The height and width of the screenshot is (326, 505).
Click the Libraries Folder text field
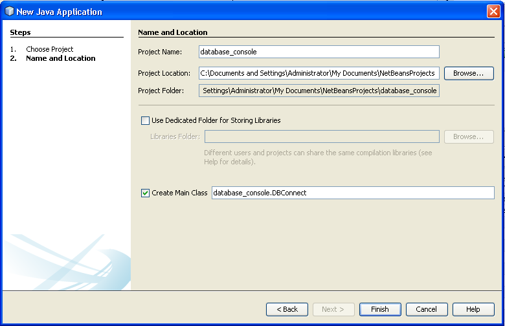[x=322, y=136]
